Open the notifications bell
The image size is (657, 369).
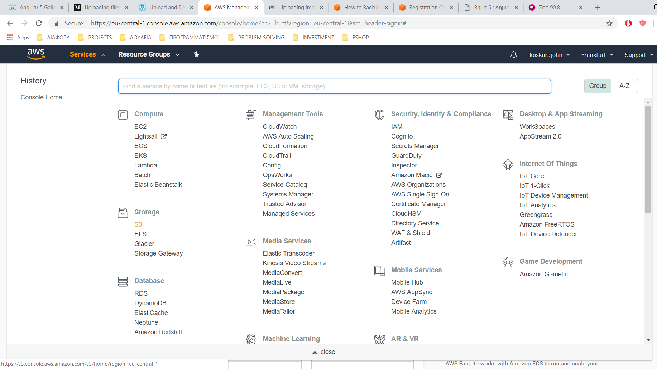point(513,55)
